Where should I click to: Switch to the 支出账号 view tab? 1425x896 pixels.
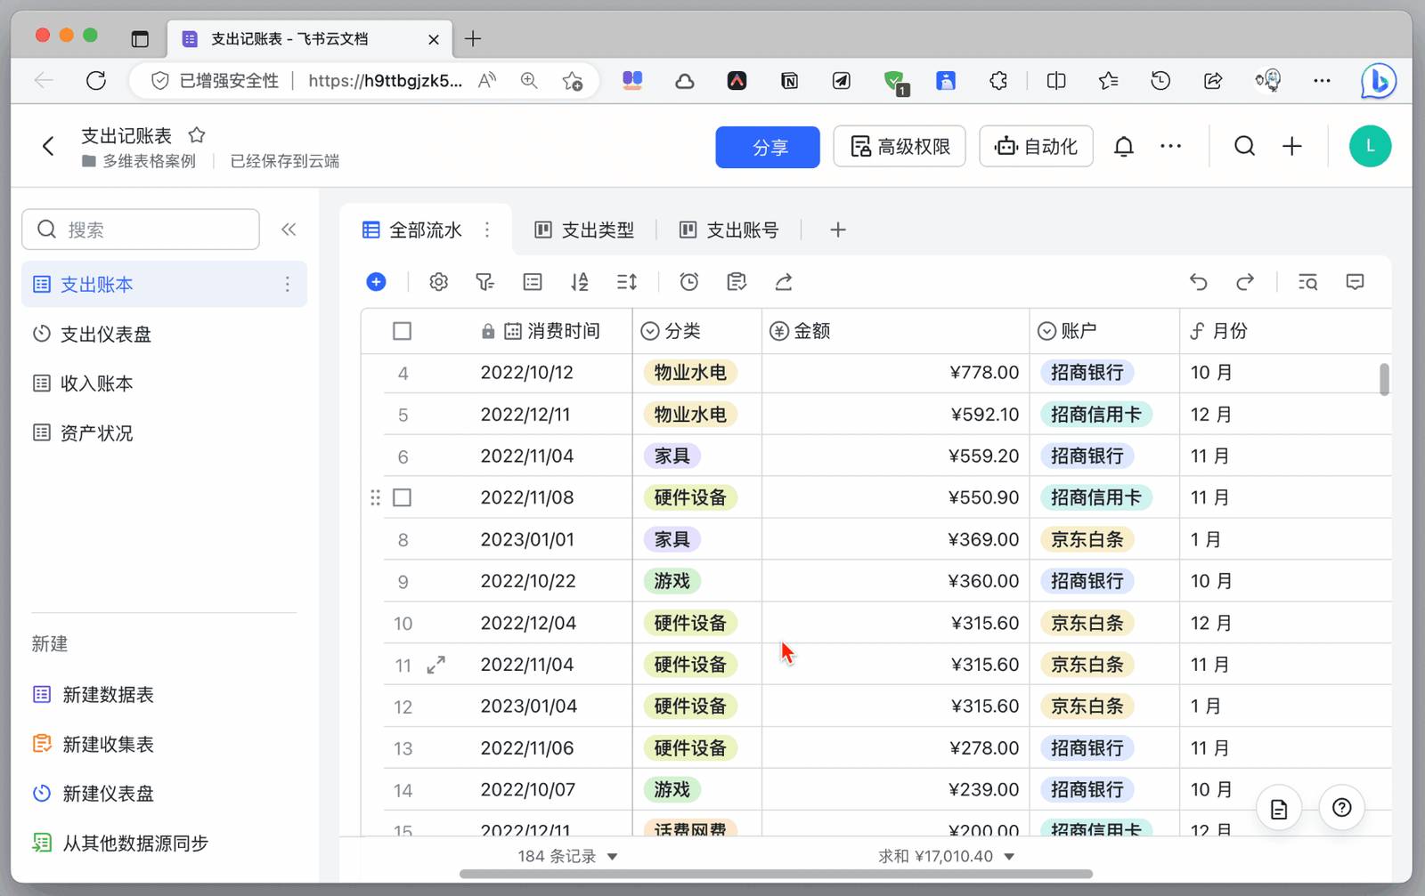(x=729, y=230)
